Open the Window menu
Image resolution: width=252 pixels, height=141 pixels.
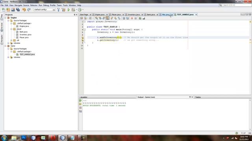click(x=72, y=5)
